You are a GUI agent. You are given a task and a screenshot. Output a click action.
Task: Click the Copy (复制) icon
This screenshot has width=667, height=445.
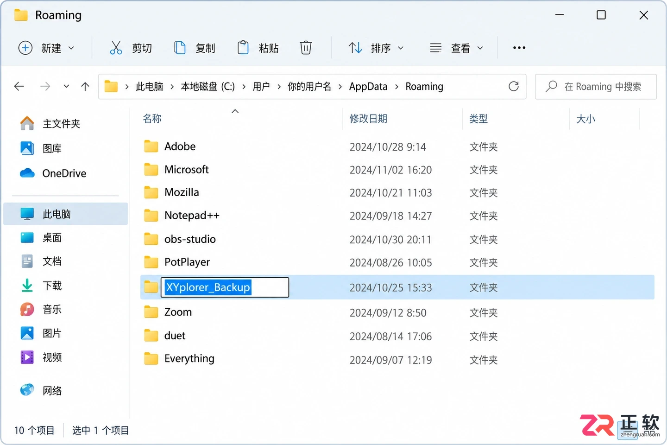coord(180,48)
